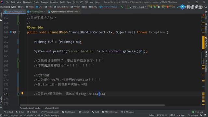
Task: Open the Version Control tool window
Action: (x=50, y=112)
